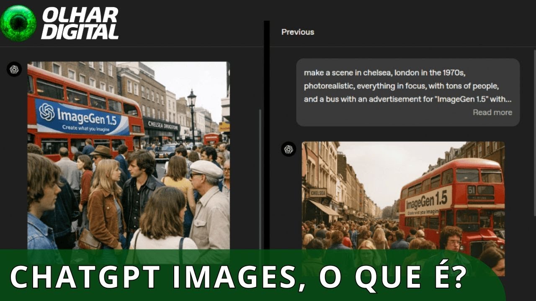Open the Previous panel header

298,32
